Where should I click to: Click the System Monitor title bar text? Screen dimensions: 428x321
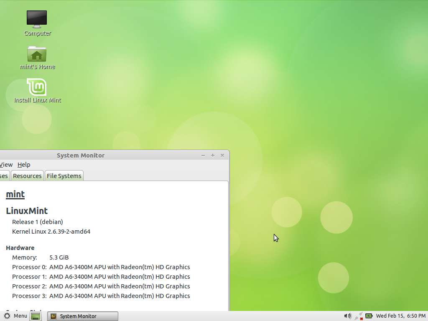click(81, 155)
